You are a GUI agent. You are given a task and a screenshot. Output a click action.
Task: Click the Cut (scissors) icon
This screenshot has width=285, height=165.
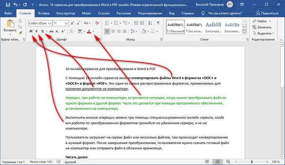[x=20, y=21]
